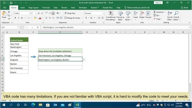Switch to the Data tab

coord(55,7)
